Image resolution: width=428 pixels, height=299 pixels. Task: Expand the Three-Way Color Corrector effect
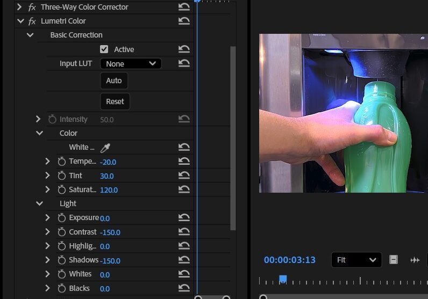[x=19, y=7]
